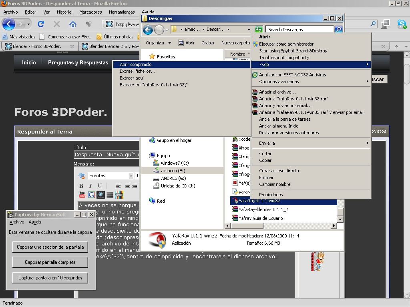Choose Propiedades in context menu

311,195
